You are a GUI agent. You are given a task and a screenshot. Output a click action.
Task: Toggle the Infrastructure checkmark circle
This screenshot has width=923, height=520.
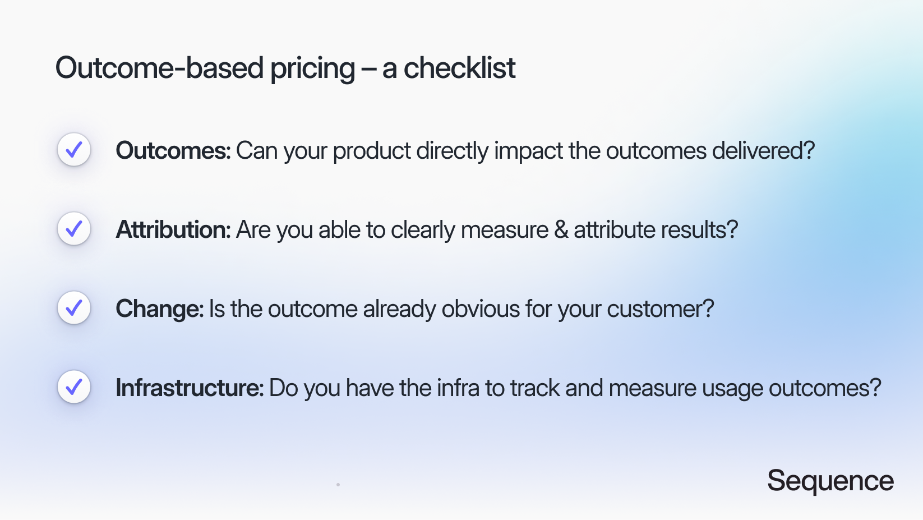point(74,387)
